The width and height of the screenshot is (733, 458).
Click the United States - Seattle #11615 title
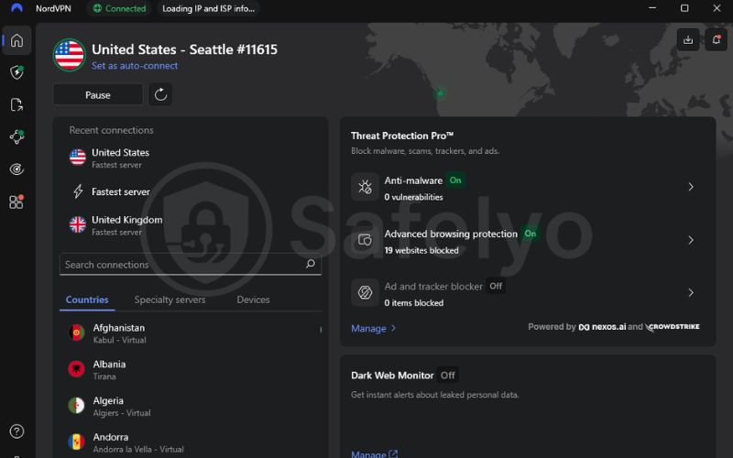[184, 49]
